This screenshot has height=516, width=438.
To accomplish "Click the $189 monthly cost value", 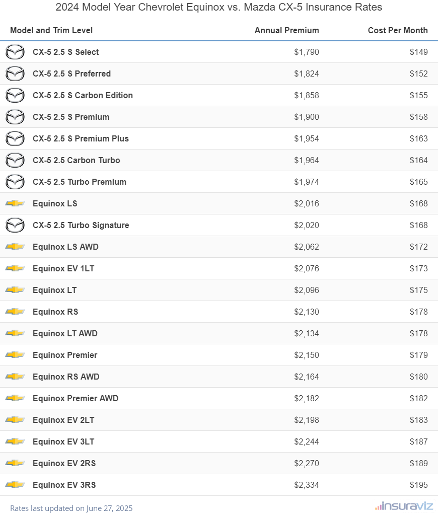I will [418, 463].
